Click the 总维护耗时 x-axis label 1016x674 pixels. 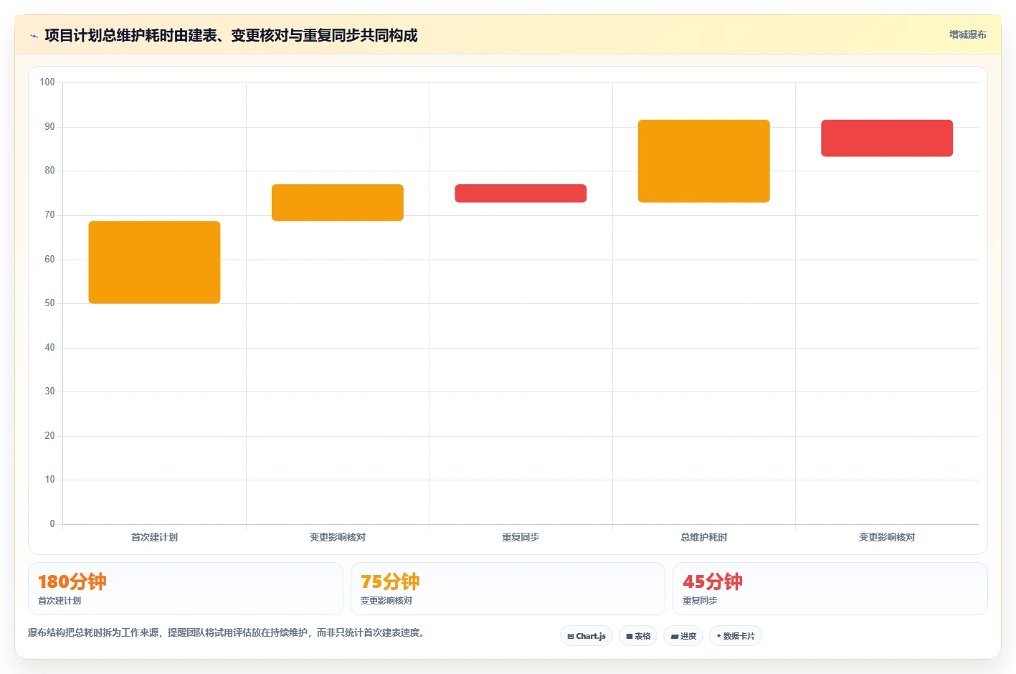pos(704,537)
